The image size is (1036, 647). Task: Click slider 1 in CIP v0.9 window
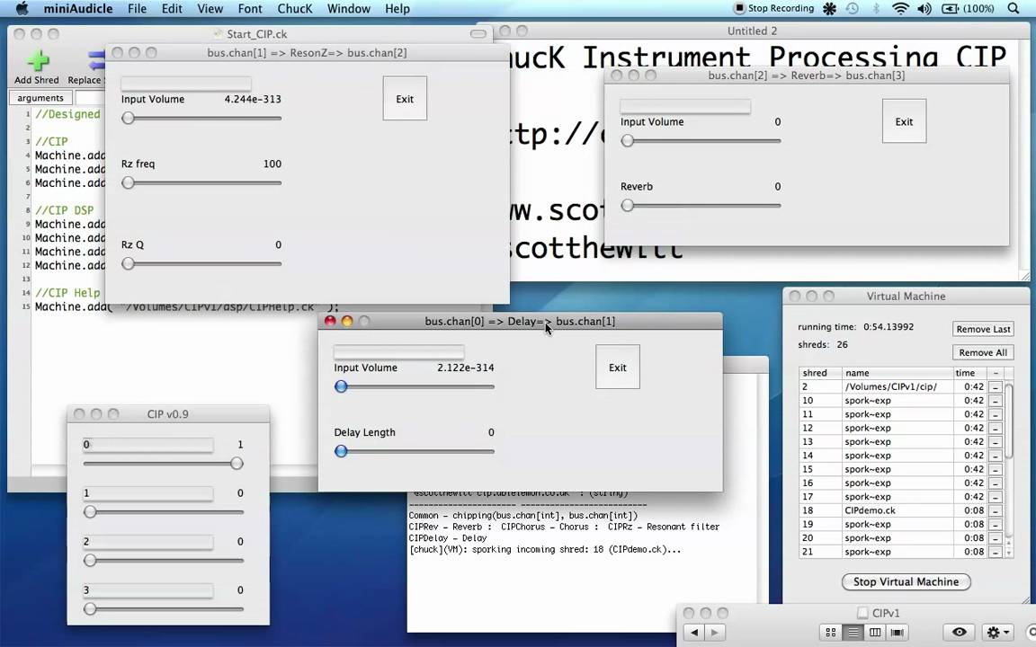point(163,511)
